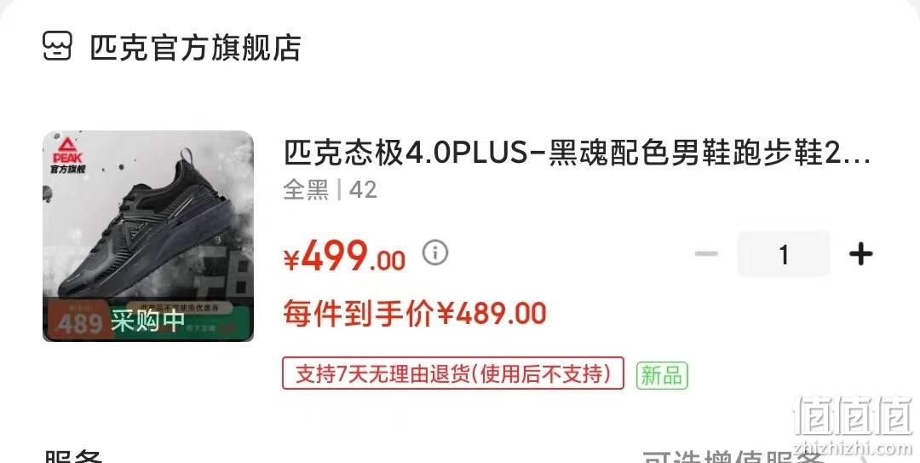Tap the PEAK logo on the thumbnail
Screen dimensions: 920x463
pyautogui.click(x=68, y=155)
